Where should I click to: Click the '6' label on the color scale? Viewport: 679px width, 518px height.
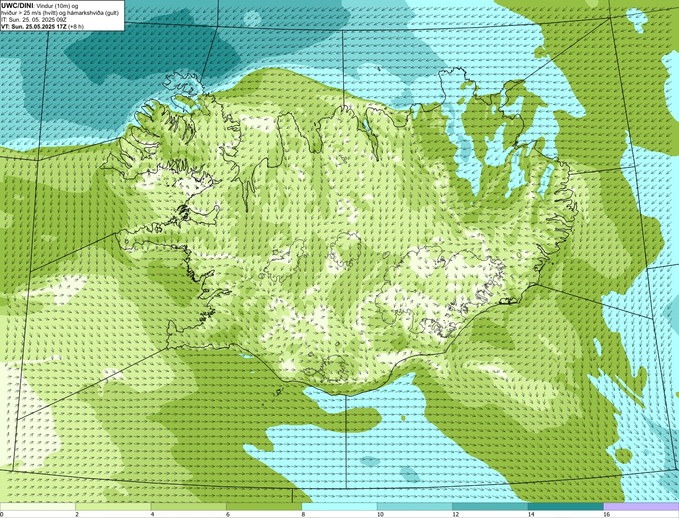pos(228,514)
